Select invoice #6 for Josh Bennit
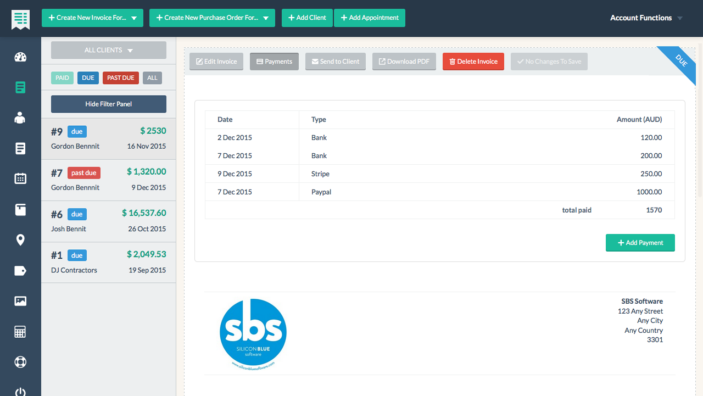This screenshot has width=703, height=396. (x=108, y=221)
